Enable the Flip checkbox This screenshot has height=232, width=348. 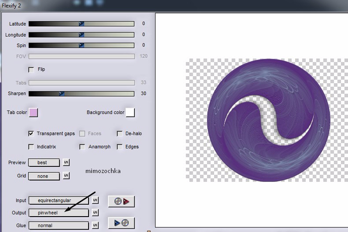(31, 70)
